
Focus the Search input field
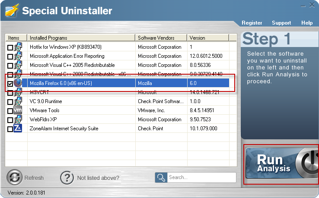(201, 177)
